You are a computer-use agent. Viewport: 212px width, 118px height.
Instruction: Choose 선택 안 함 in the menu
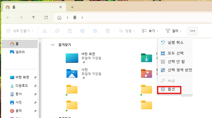pyautogui.click(x=175, y=62)
